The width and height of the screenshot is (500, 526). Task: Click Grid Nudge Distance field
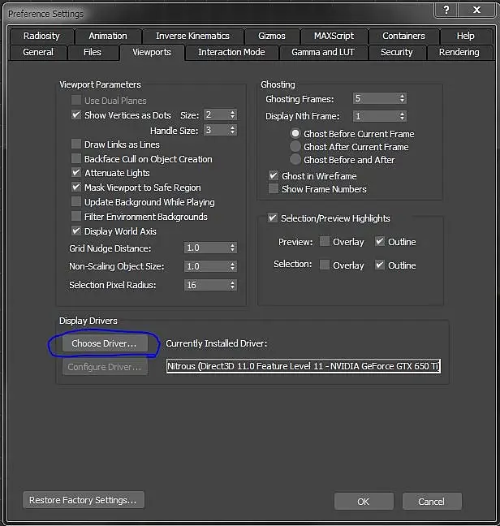[206, 248]
